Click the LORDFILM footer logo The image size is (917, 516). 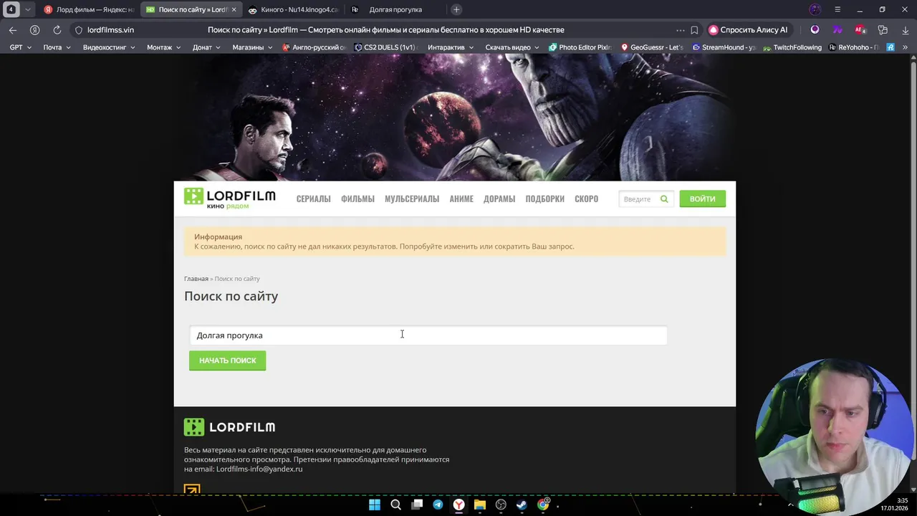click(229, 427)
